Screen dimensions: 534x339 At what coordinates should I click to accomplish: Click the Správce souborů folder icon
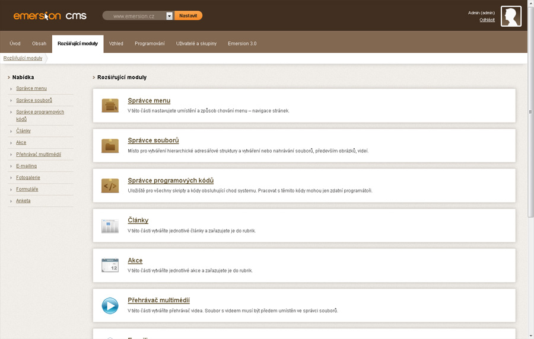point(110,146)
